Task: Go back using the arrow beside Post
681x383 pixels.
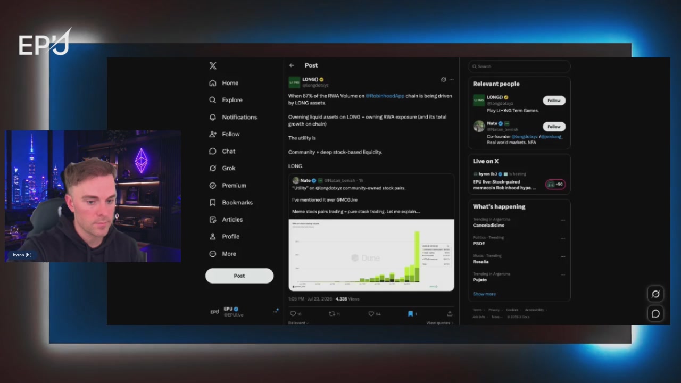Action: coord(292,65)
